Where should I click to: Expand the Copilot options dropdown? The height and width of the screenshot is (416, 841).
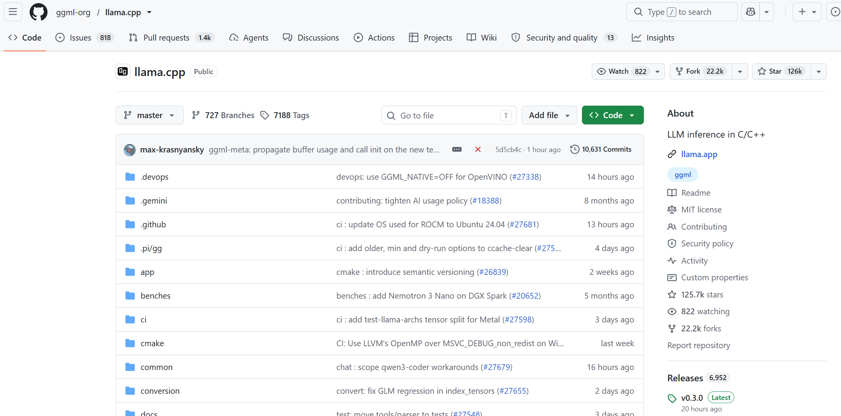click(x=767, y=12)
